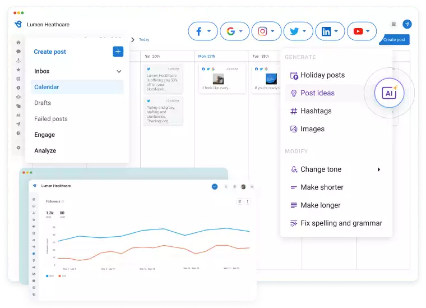Click the Today link above calendar
The width and height of the screenshot is (426, 308).
pos(144,40)
